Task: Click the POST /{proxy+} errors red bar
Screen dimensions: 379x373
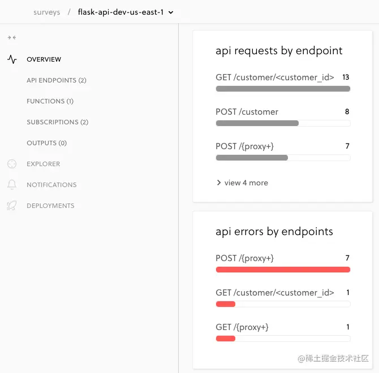Action: pyautogui.click(x=283, y=270)
